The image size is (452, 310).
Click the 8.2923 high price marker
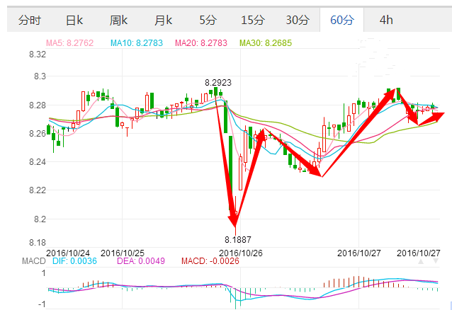[218, 83]
